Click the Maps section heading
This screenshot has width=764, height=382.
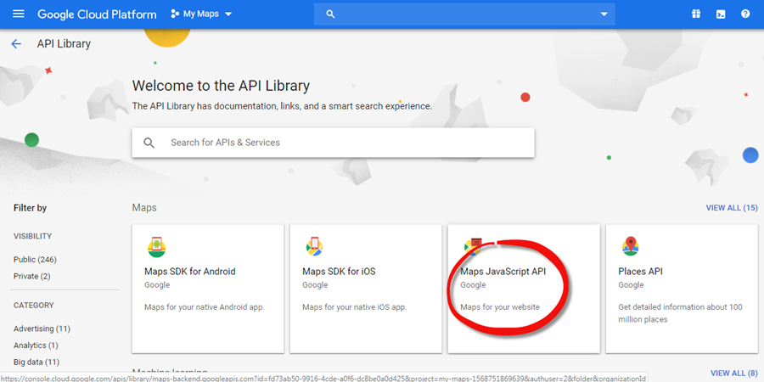(144, 208)
